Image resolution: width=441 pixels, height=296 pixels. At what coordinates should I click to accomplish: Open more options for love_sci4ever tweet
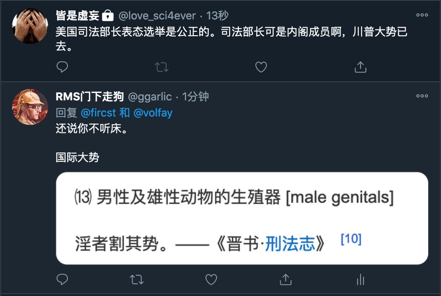point(422,15)
